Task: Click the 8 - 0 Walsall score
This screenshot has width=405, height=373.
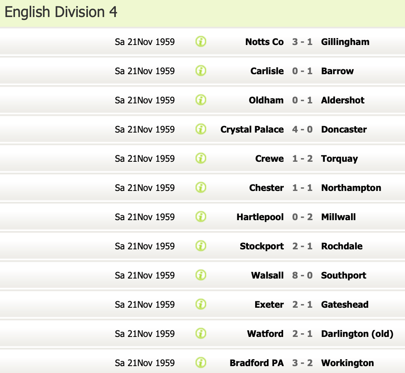Action: (302, 276)
